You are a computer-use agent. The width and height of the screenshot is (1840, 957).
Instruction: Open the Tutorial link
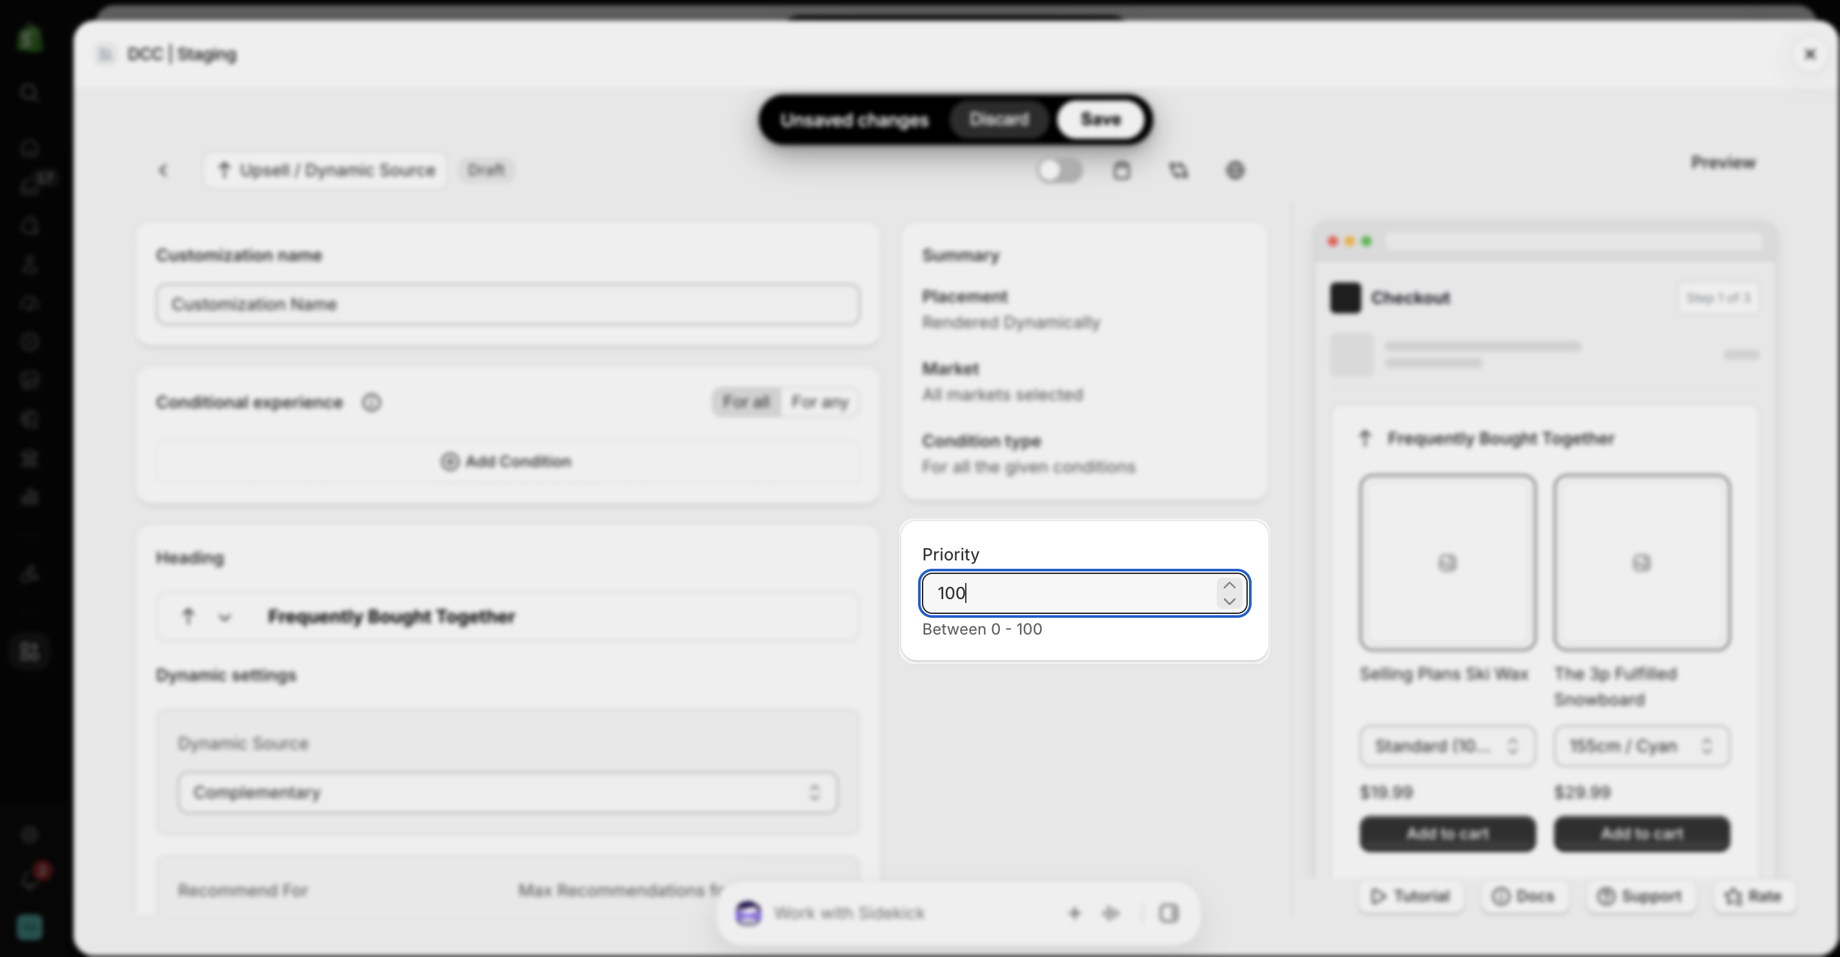point(1410,896)
